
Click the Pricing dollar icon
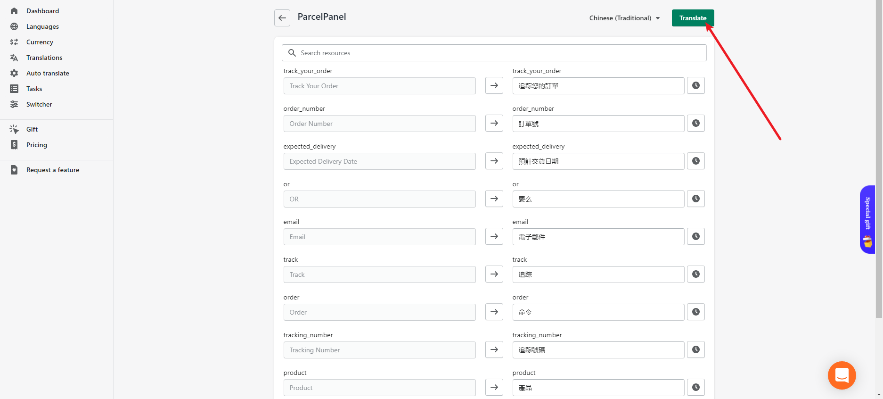[x=14, y=145]
